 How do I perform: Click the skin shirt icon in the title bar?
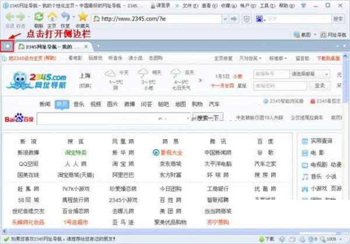[x=303, y=6]
